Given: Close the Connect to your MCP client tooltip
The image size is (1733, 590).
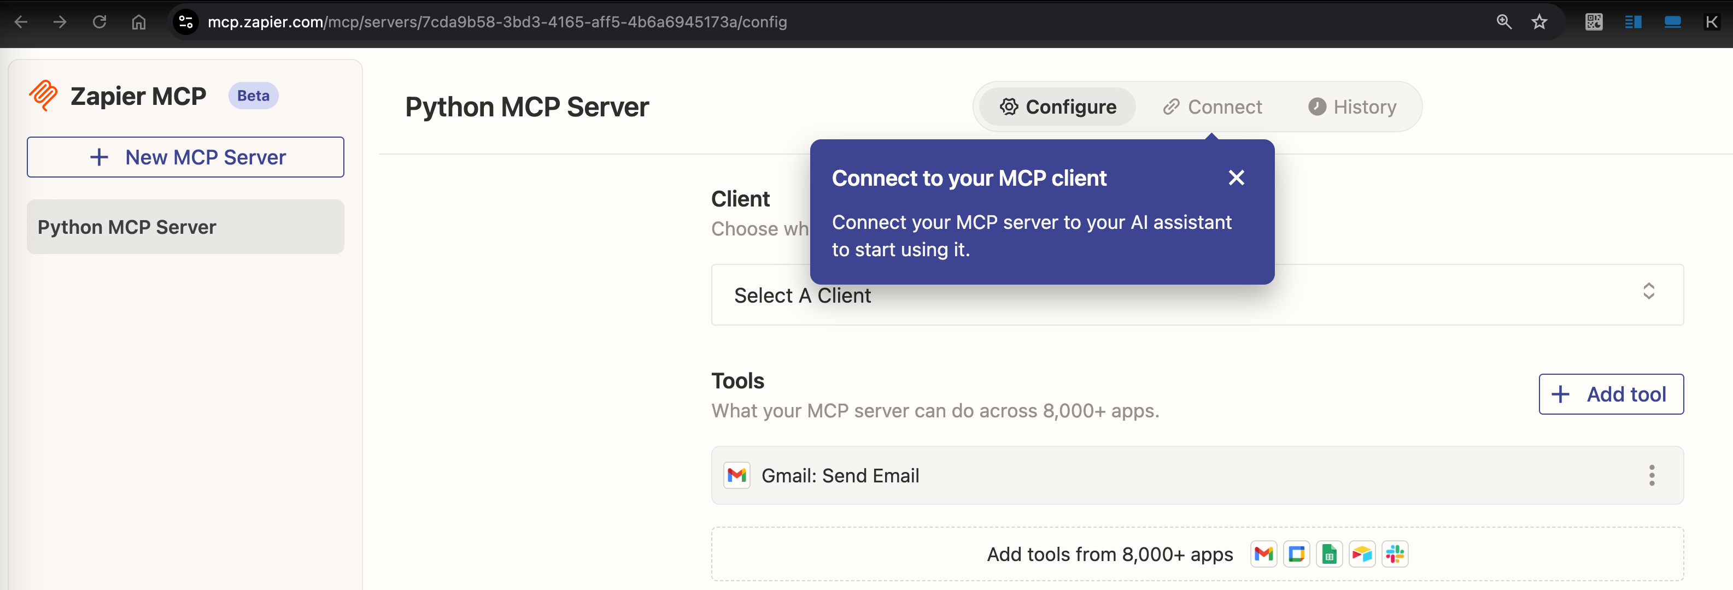Looking at the screenshot, I should [1236, 178].
